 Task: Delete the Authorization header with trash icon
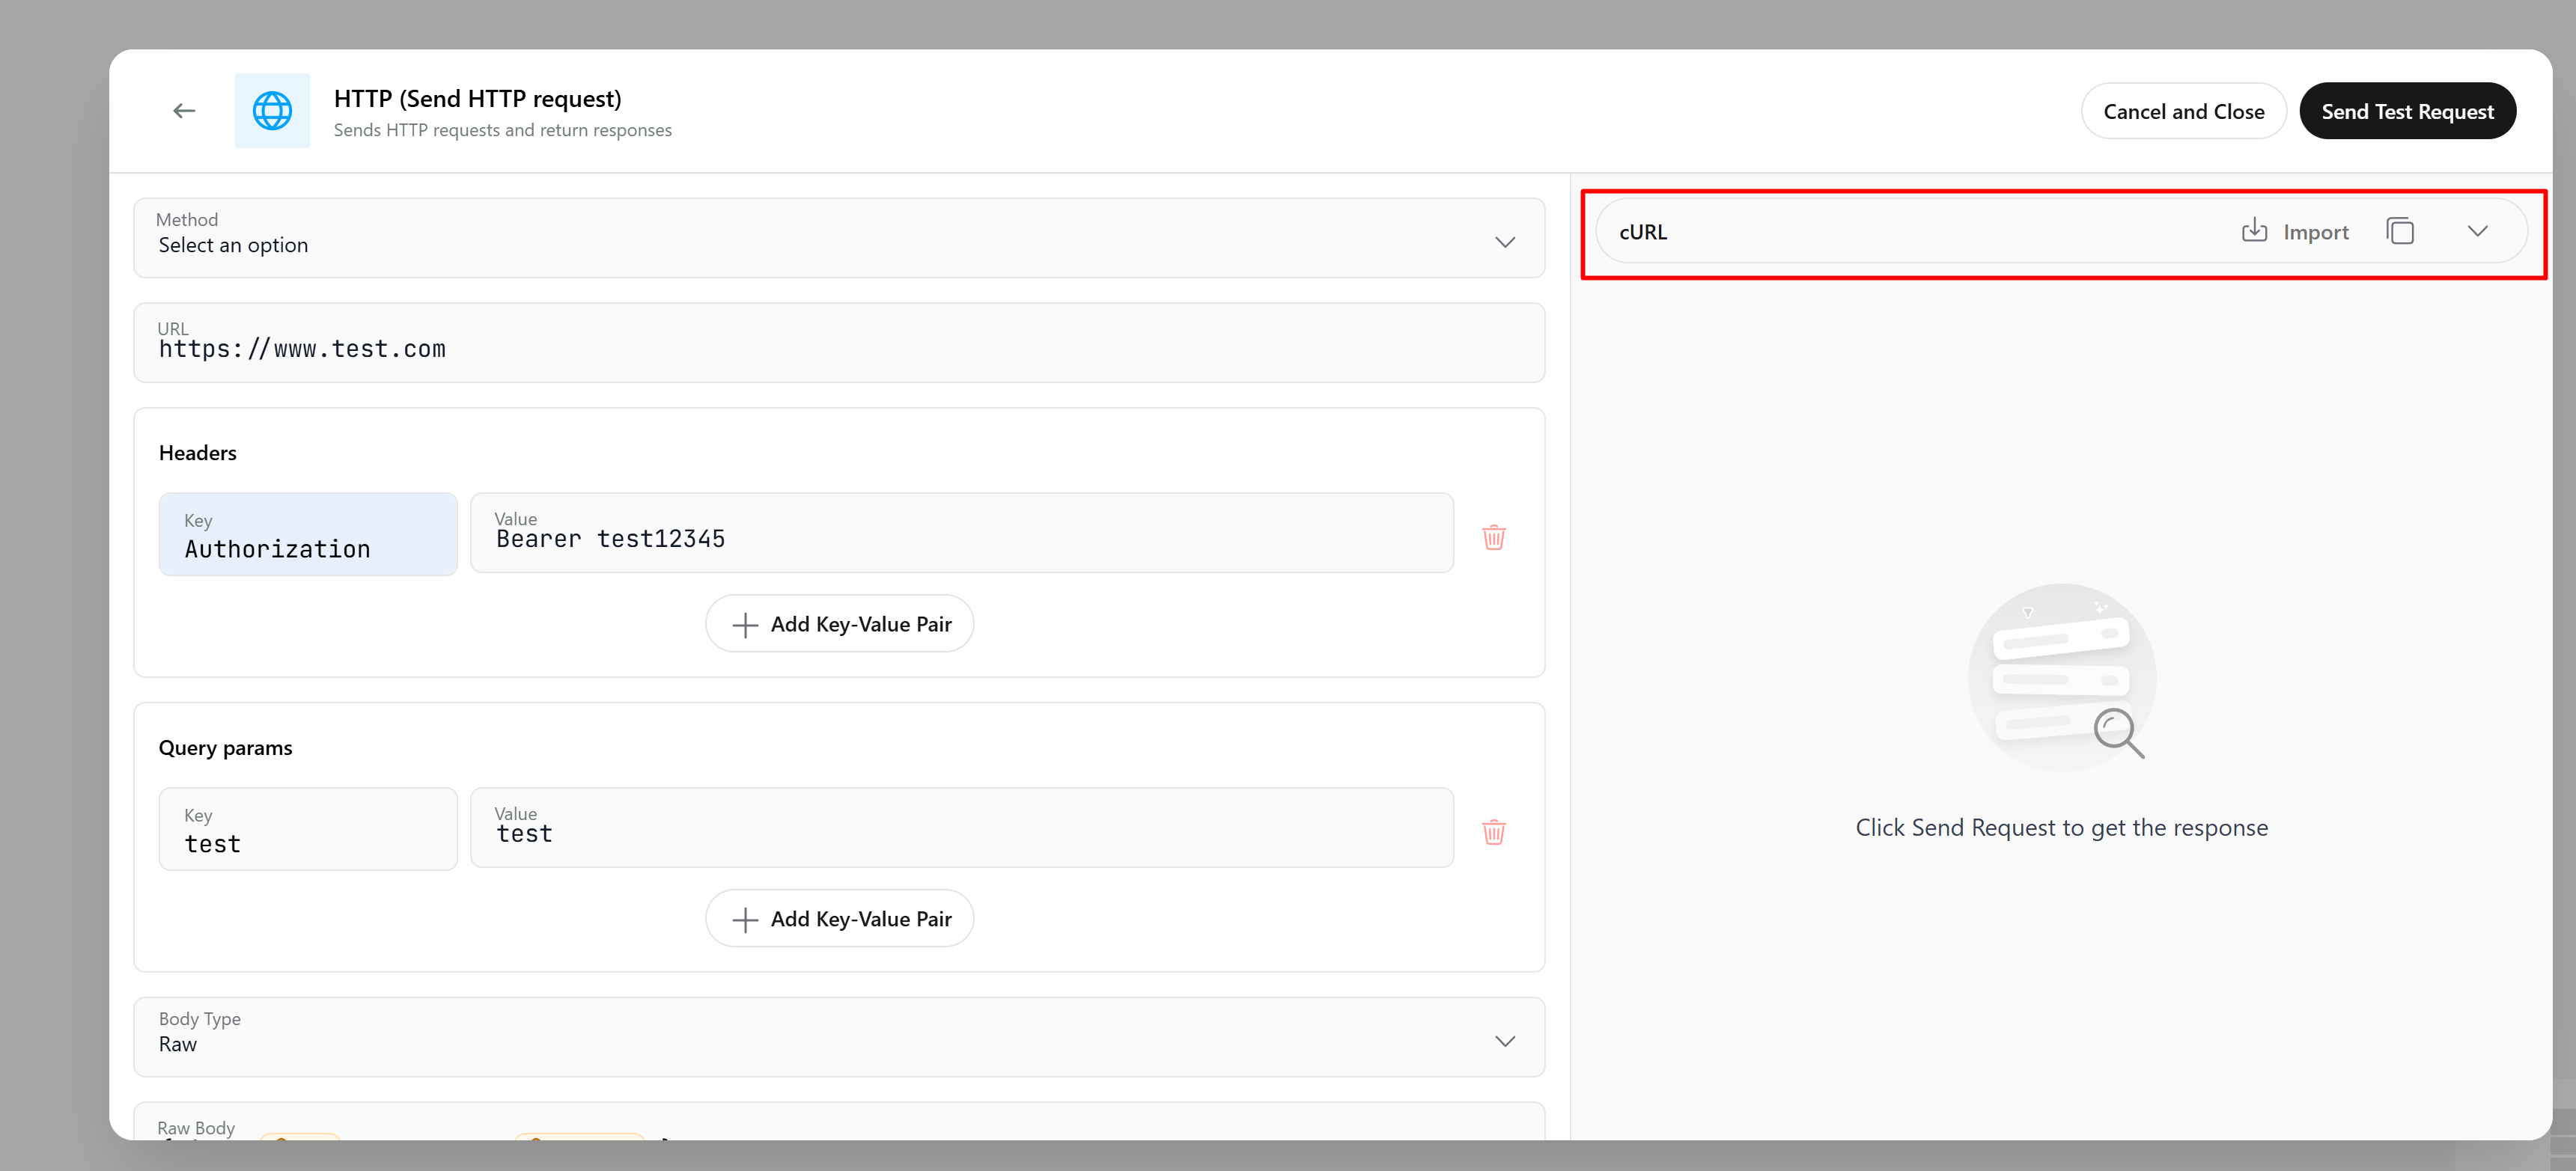[1494, 537]
